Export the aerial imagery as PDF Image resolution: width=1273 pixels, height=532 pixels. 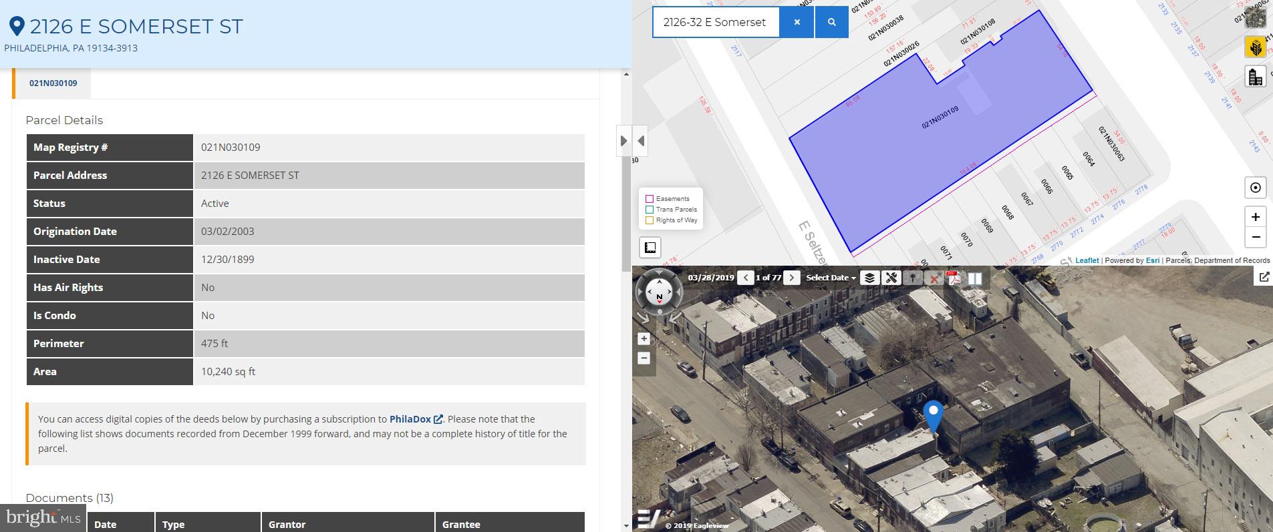[x=954, y=278]
